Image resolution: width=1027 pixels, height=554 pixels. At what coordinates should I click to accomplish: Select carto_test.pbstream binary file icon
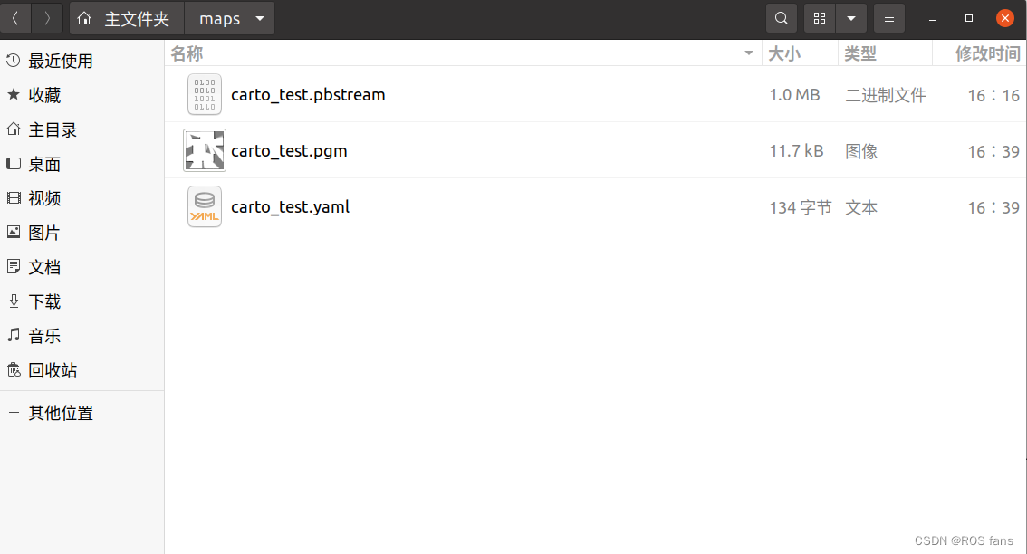click(x=205, y=94)
